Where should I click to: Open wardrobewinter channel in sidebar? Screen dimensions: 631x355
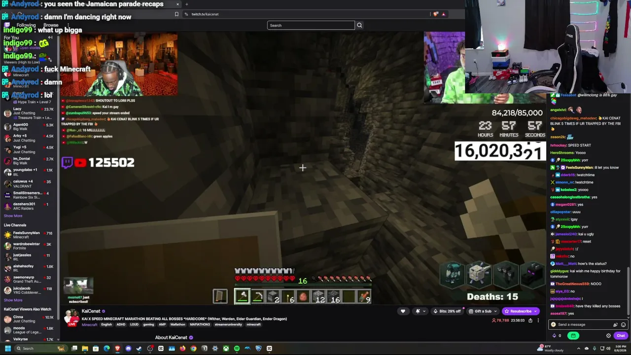pos(29,246)
